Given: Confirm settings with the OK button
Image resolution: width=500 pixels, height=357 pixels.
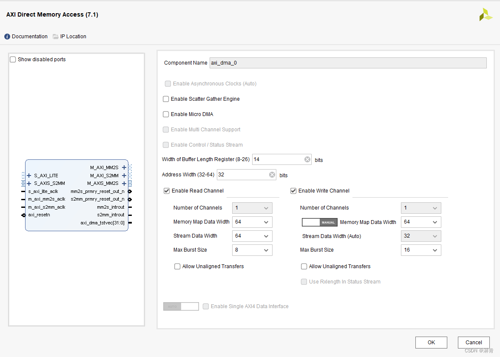Looking at the screenshot, I should 431,343.
